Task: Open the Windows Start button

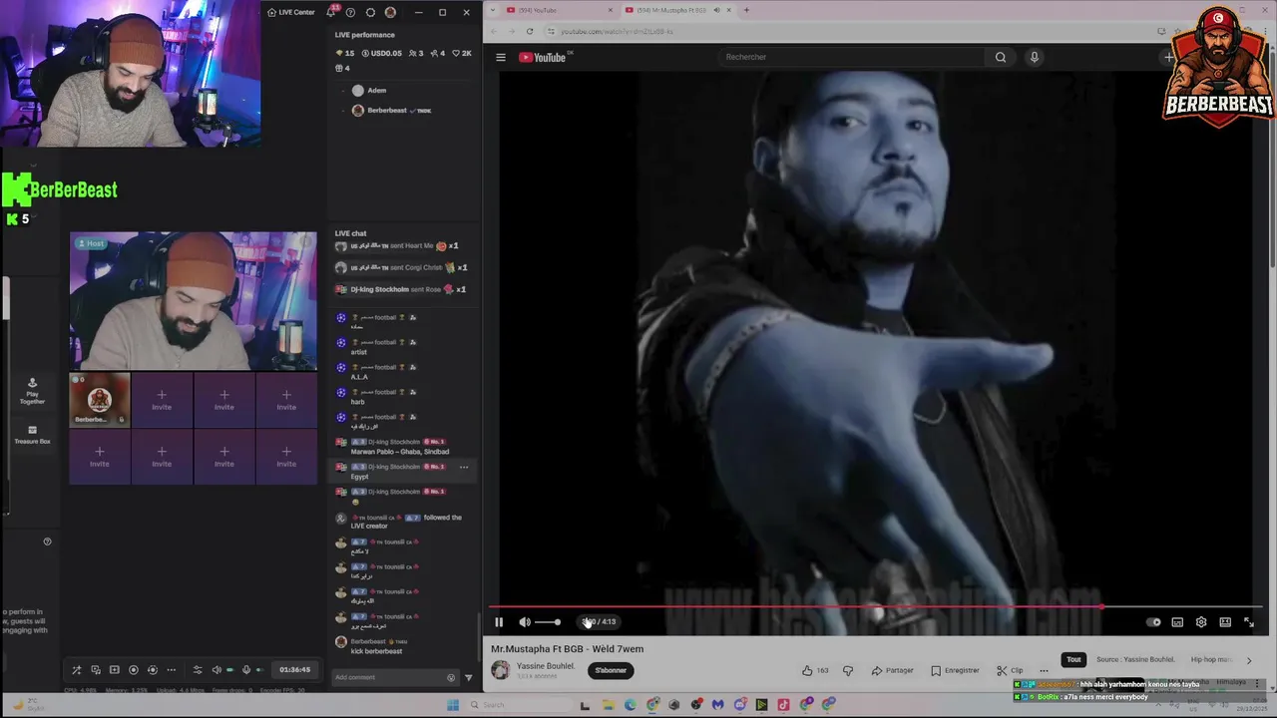Action: [453, 705]
